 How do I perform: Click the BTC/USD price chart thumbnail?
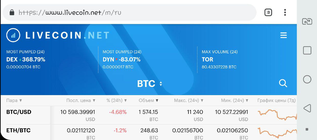277,115
